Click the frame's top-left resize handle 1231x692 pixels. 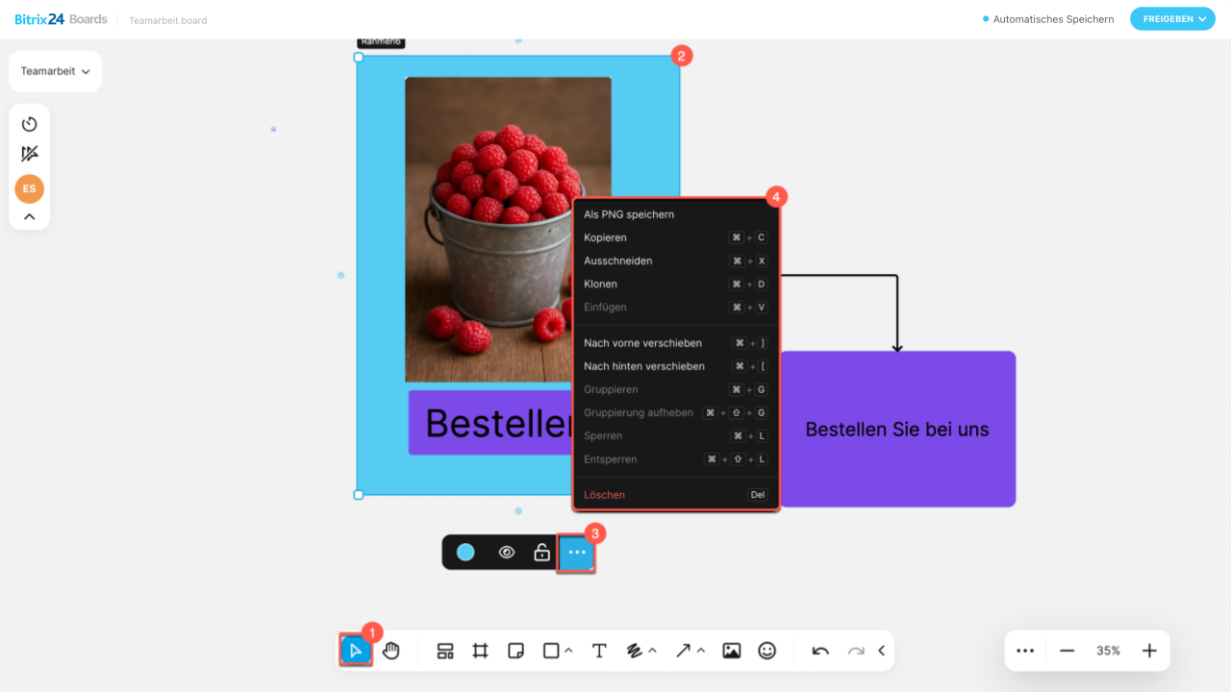(359, 58)
